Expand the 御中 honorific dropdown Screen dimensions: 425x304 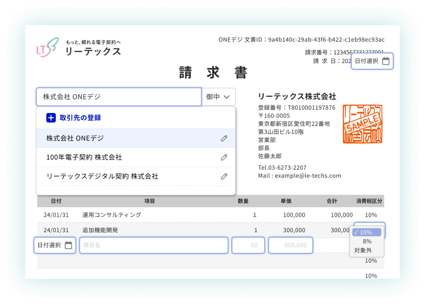tap(218, 97)
